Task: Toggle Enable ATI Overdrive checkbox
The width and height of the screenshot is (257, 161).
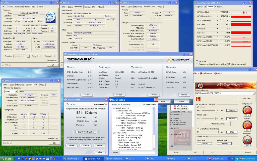Action: 197,104
